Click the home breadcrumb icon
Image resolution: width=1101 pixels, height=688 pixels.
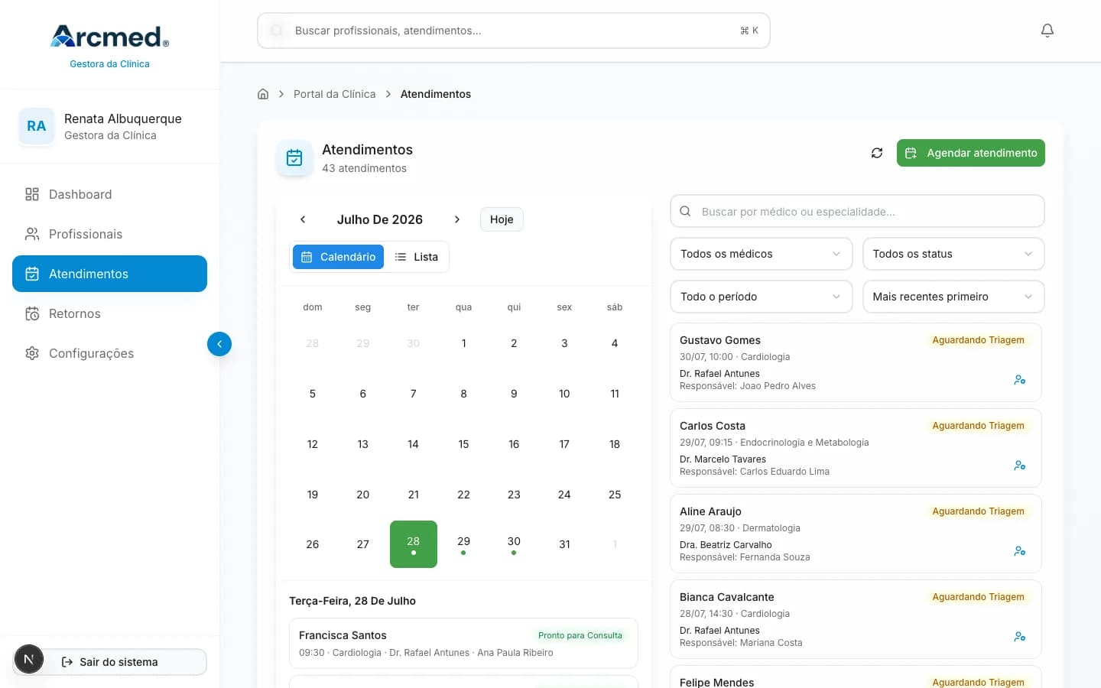[x=263, y=94]
